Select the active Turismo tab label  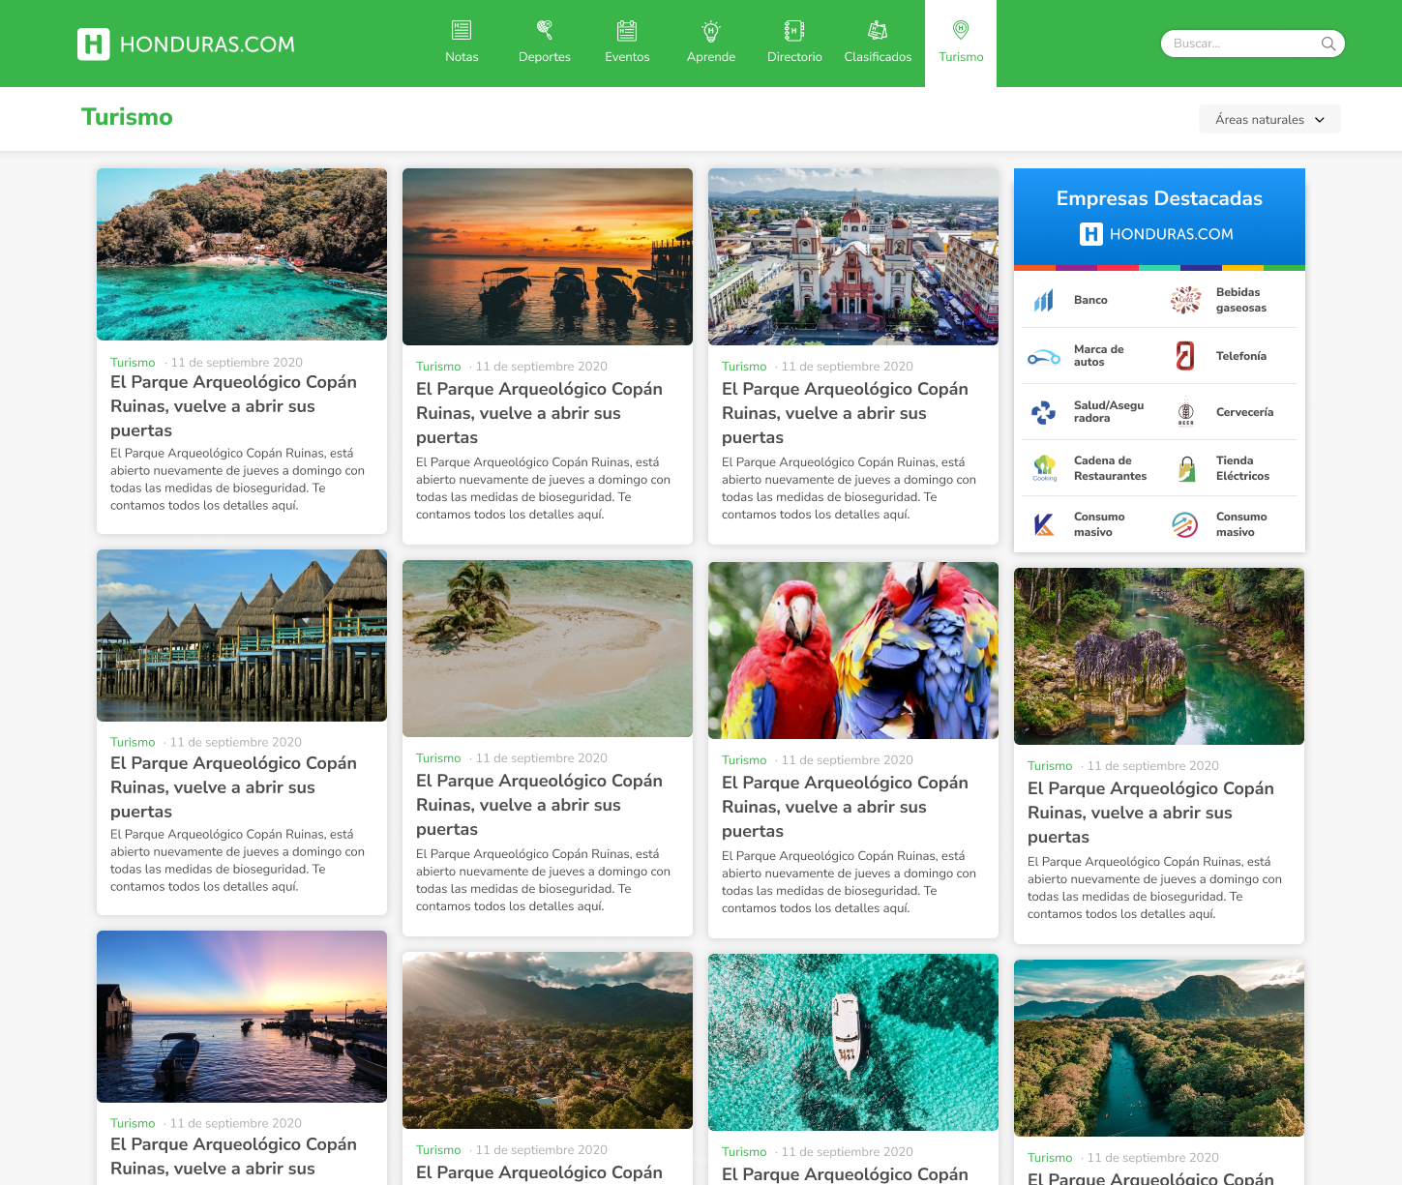pos(961,57)
